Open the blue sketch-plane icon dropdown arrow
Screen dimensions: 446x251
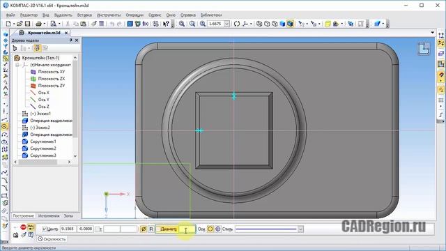[x=383, y=24]
